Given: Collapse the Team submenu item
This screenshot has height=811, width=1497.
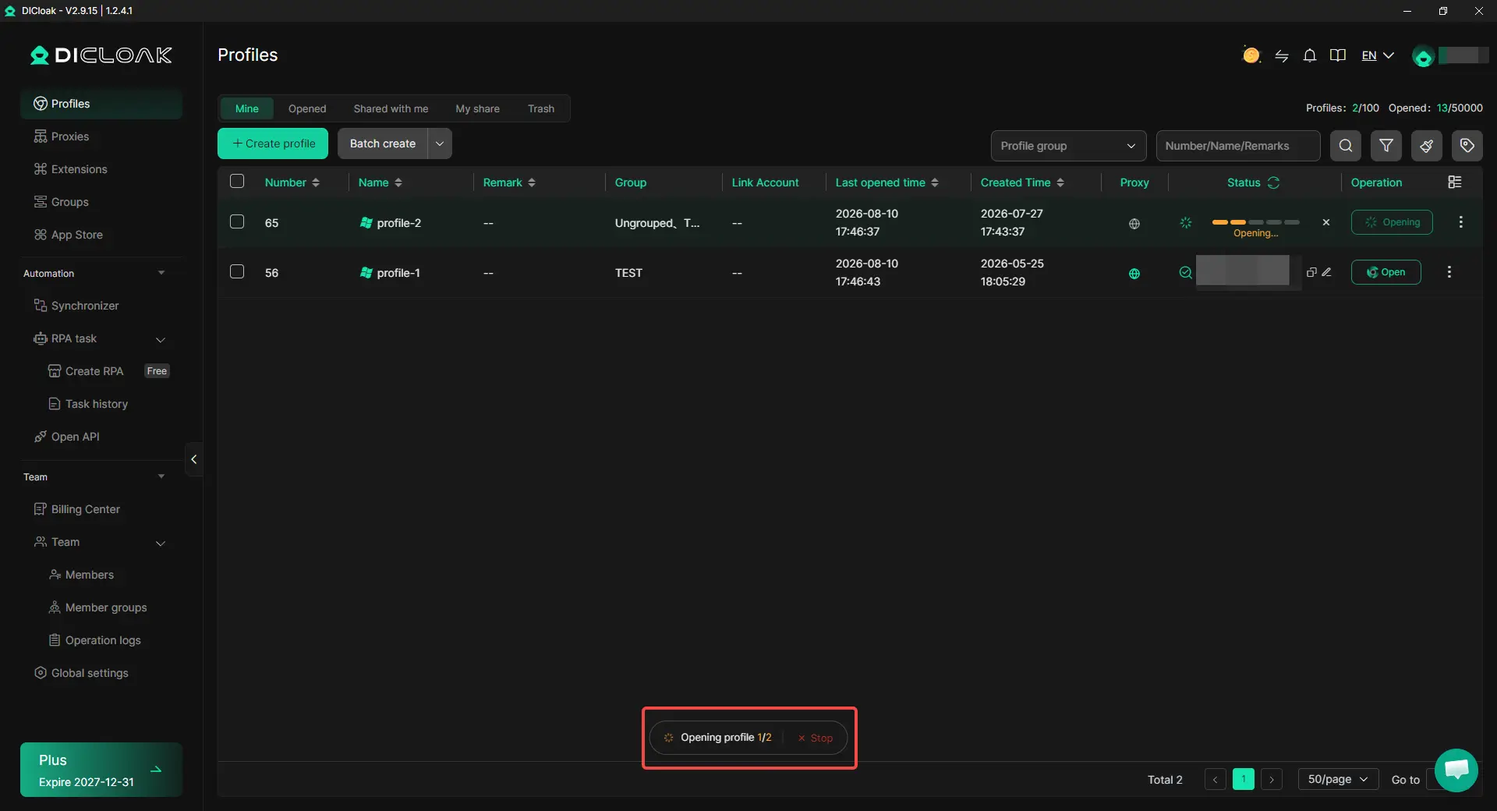Looking at the screenshot, I should pyautogui.click(x=161, y=543).
